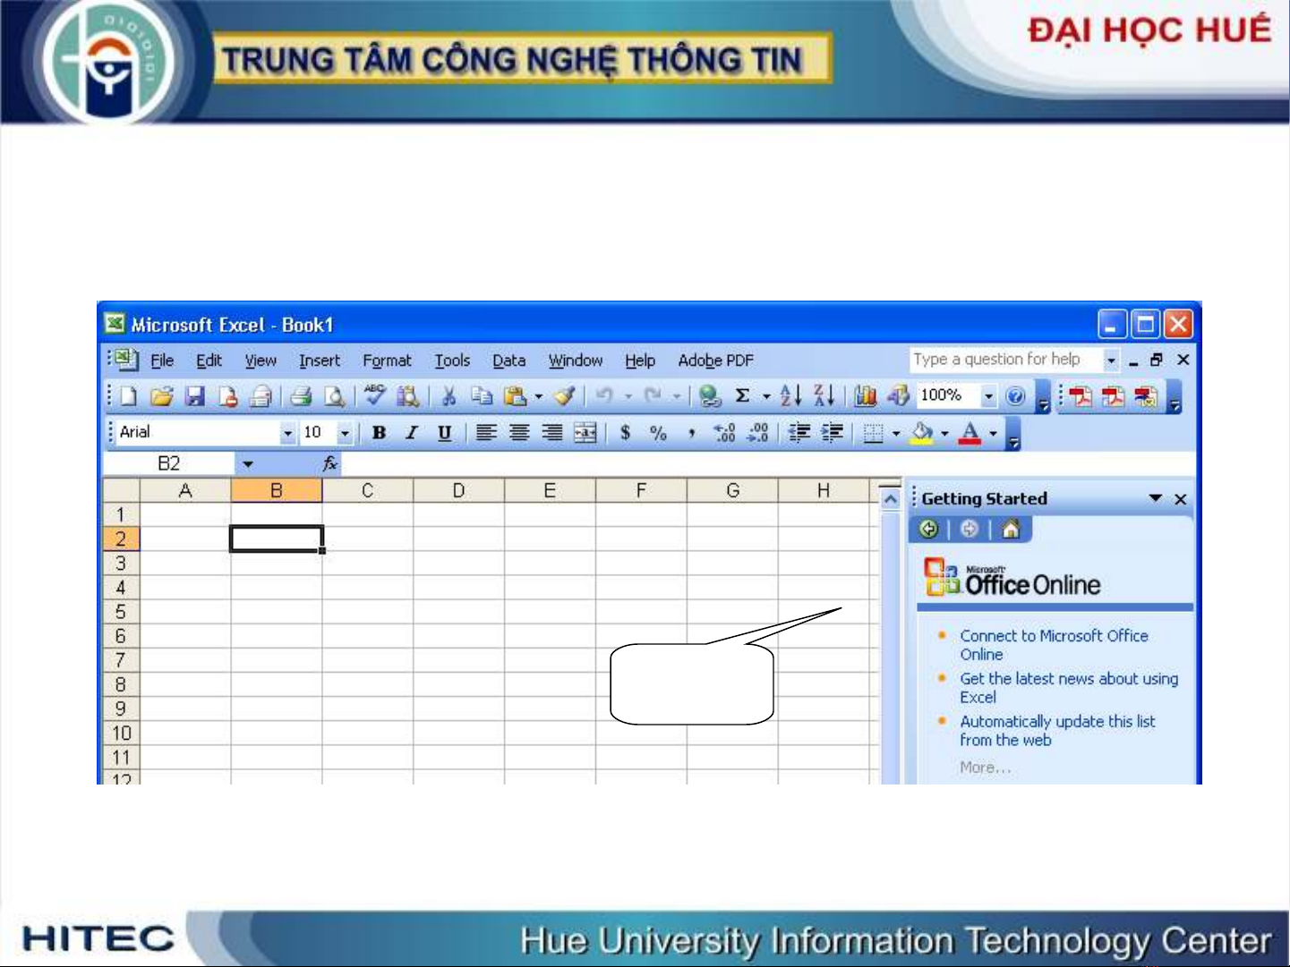The height and width of the screenshot is (967, 1290).
Task: Open the Format menu
Action: point(387,361)
